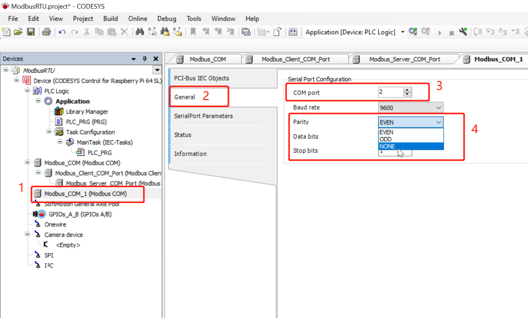The height and width of the screenshot is (318, 528).
Task: Click the Delete X toolbar icon
Action: point(124,32)
